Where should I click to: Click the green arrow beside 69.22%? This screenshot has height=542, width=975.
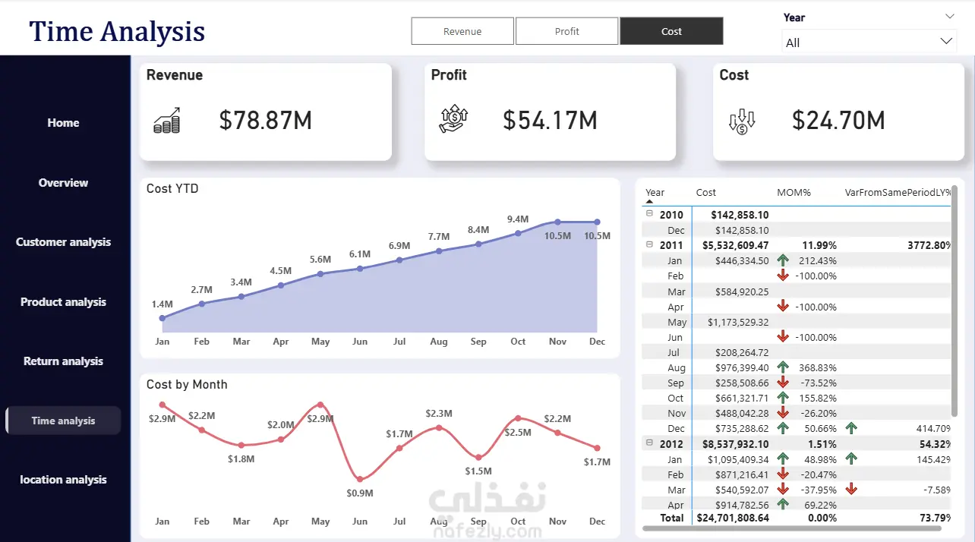783,504
